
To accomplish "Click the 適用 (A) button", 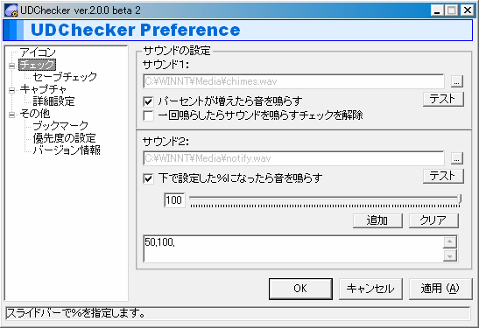I will tap(440, 289).
